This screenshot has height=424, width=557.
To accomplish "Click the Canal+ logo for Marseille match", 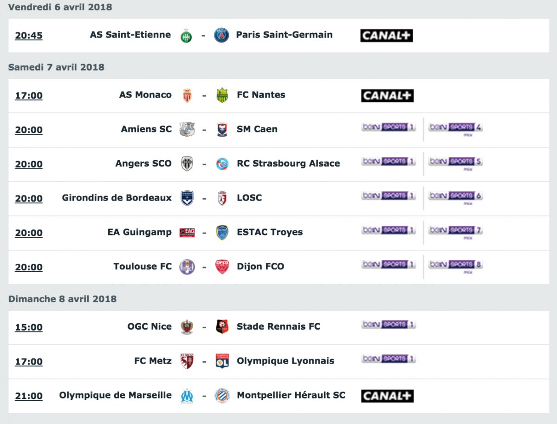I will pyautogui.click(x=387, y=396).
